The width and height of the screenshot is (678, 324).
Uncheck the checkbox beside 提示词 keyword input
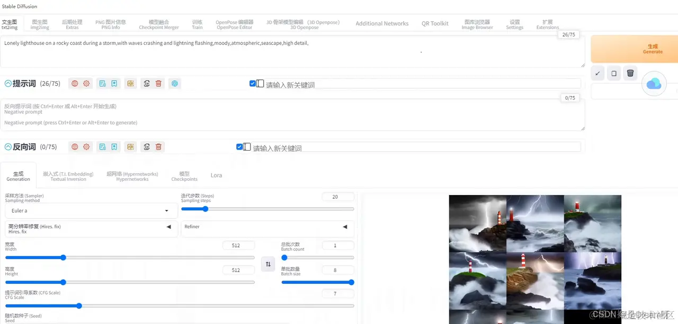coord(253,84)
